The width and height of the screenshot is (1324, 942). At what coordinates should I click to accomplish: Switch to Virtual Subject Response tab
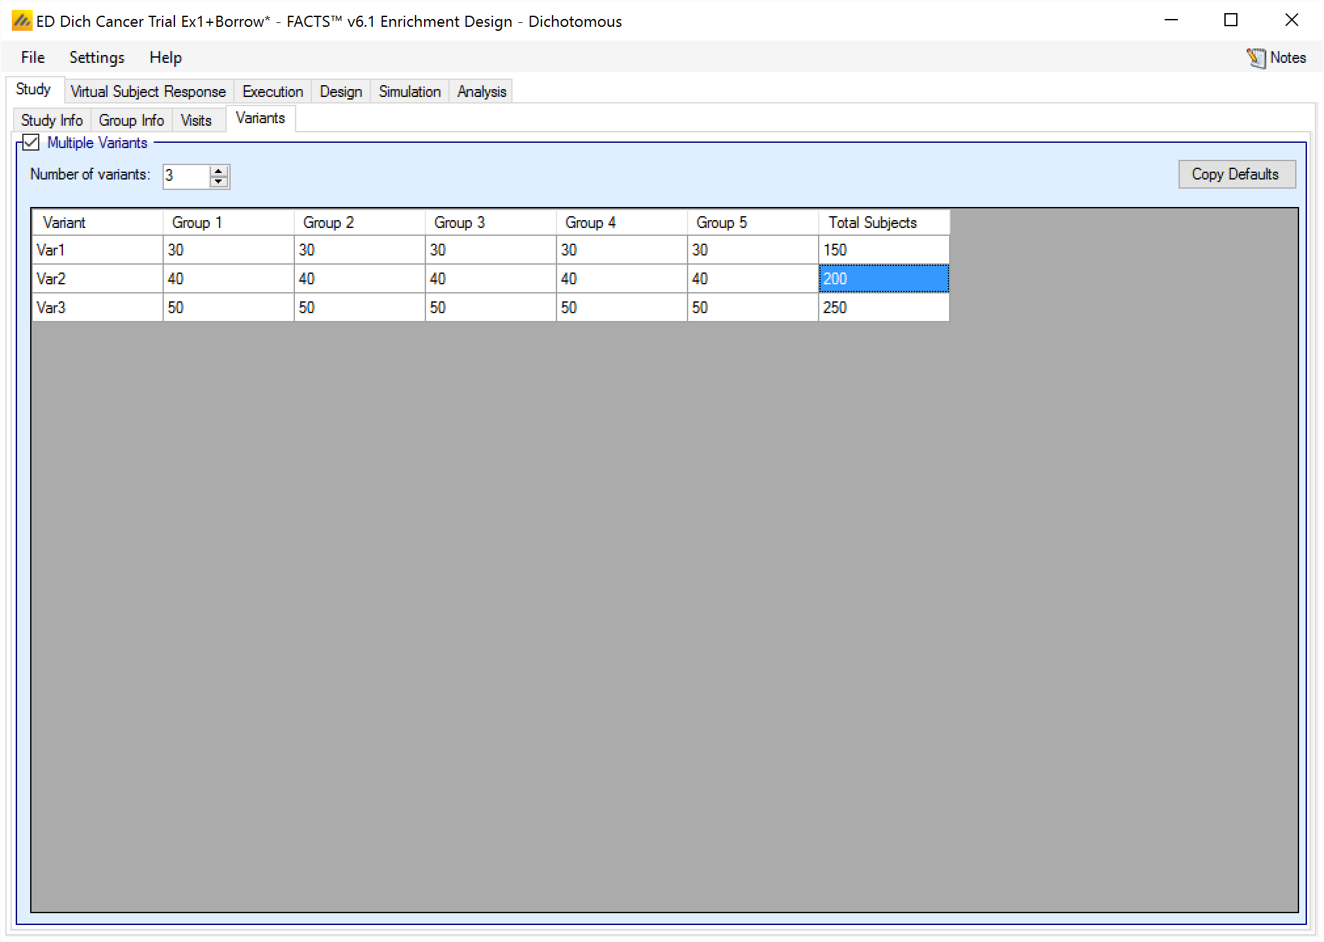click(148, 92)
